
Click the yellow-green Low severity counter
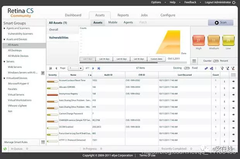228,40
